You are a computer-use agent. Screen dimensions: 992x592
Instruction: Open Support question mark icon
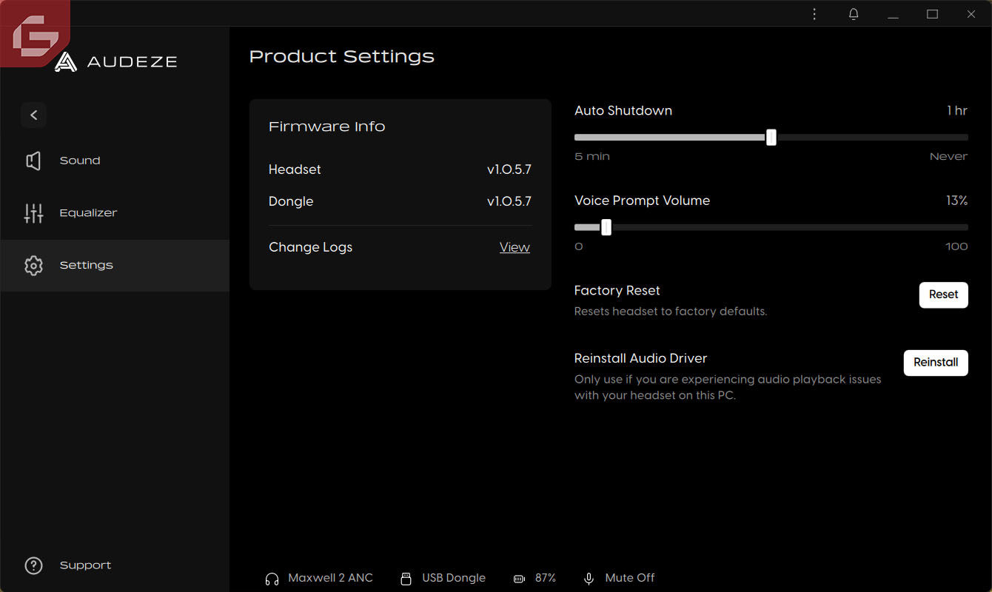tap(33, 565)
